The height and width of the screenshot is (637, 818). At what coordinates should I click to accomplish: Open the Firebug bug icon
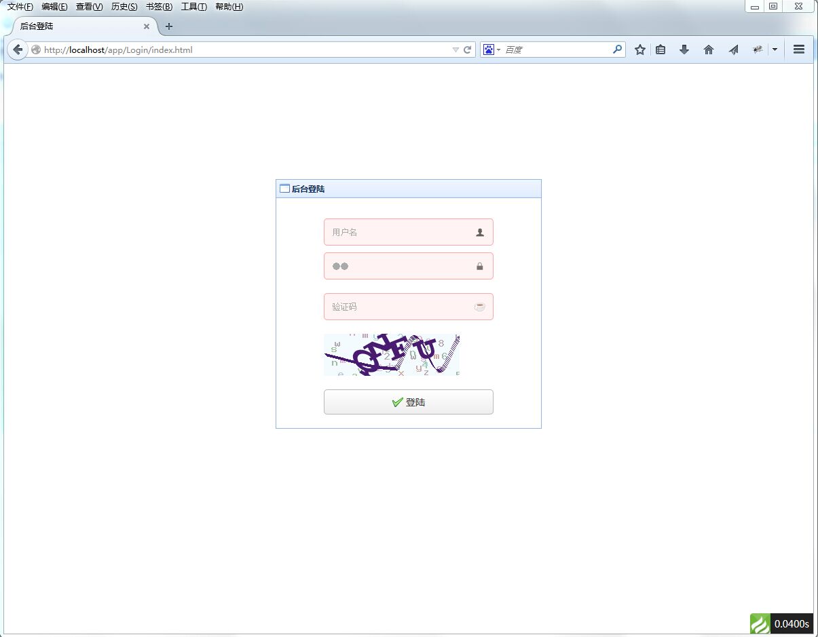pyautogui.click(x=758, y=50)
